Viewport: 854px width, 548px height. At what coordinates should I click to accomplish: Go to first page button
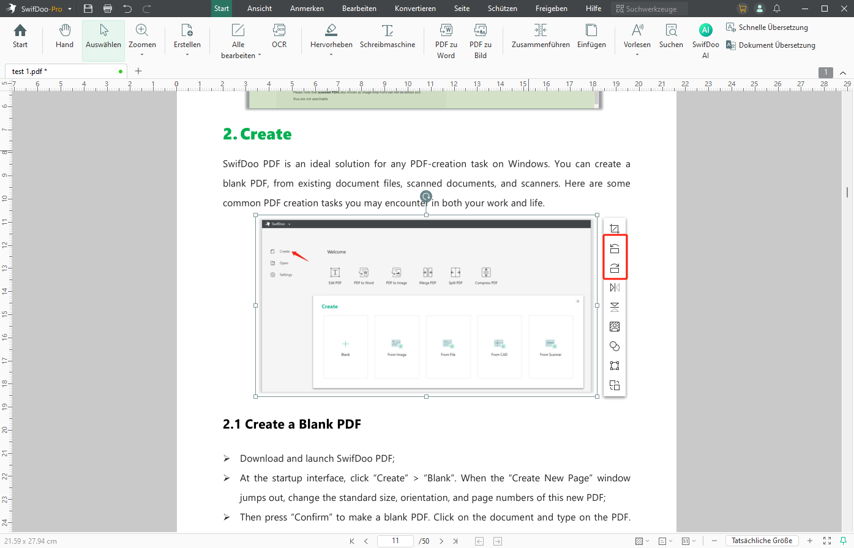pyautogui.click(x=352, y=541)
